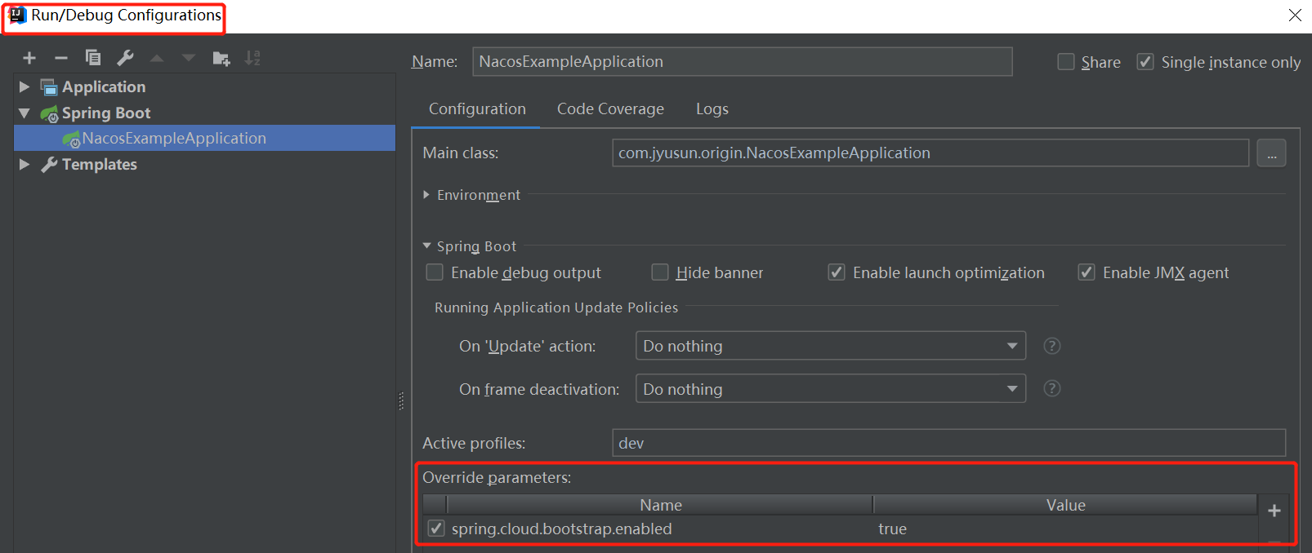Add an override parameter with plus icon
The width and height of the screenshot is (1312, 553).
point(1274,511)
